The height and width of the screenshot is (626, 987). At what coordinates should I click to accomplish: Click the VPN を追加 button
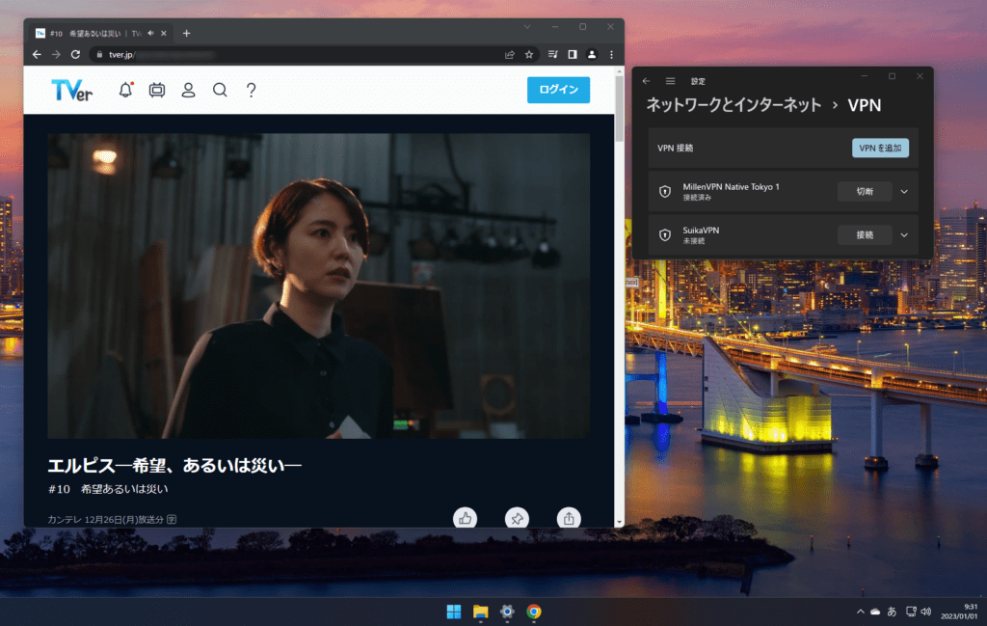[x=880, y=148]
